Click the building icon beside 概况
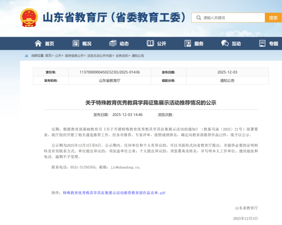This screenshot has height=225, width=282. tap(76, 43)
